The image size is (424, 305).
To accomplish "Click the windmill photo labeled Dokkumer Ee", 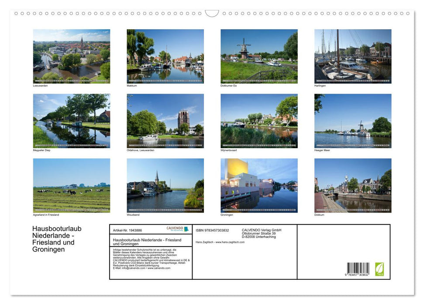I will click(x=259, y=56).
